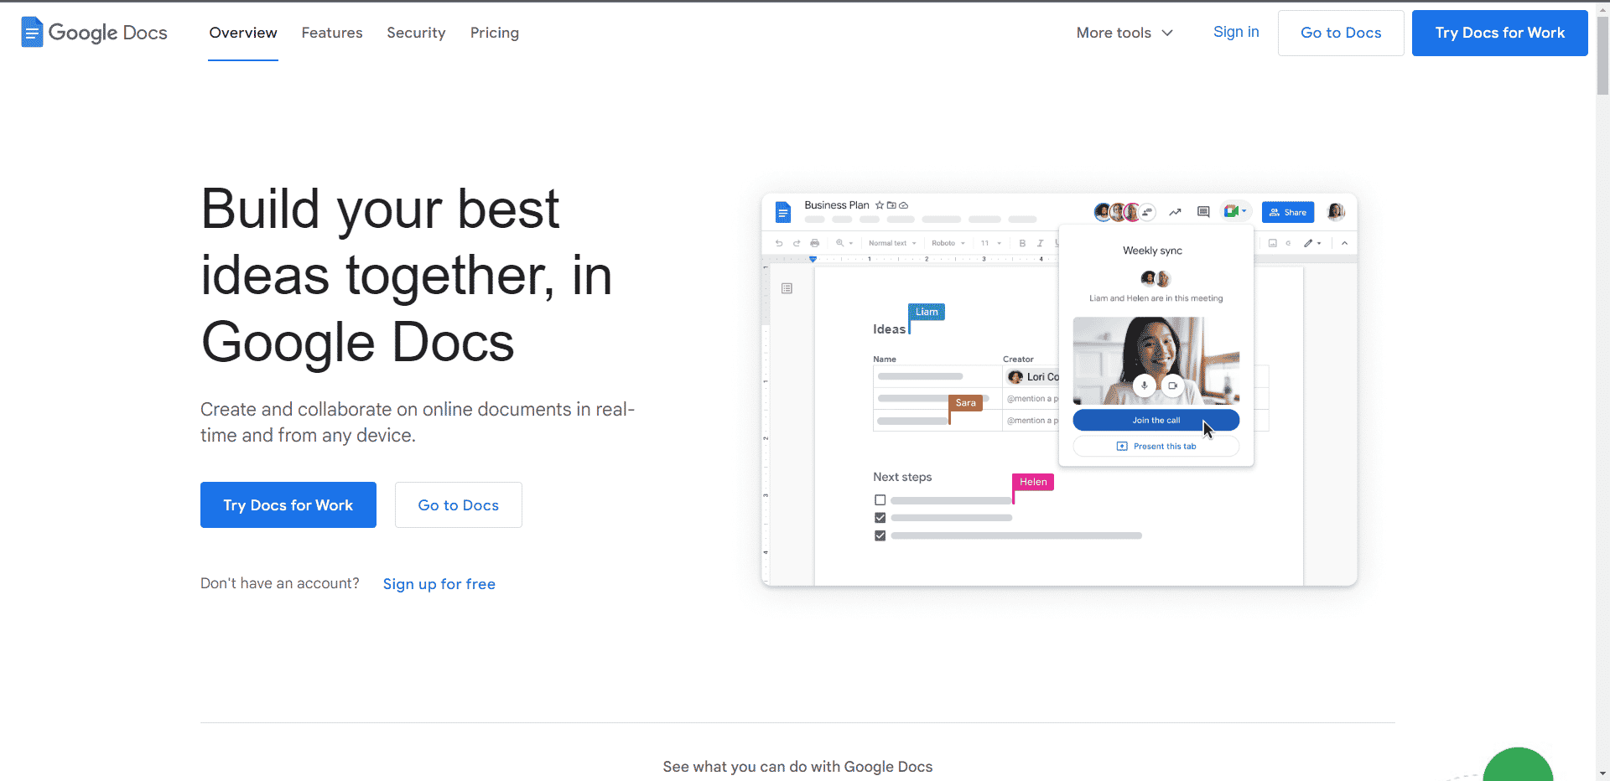Click the print icon in illustration toolbar
The height and width of the screenshot is (781, 1610).
pyautogui.click(x=815, y=243)
